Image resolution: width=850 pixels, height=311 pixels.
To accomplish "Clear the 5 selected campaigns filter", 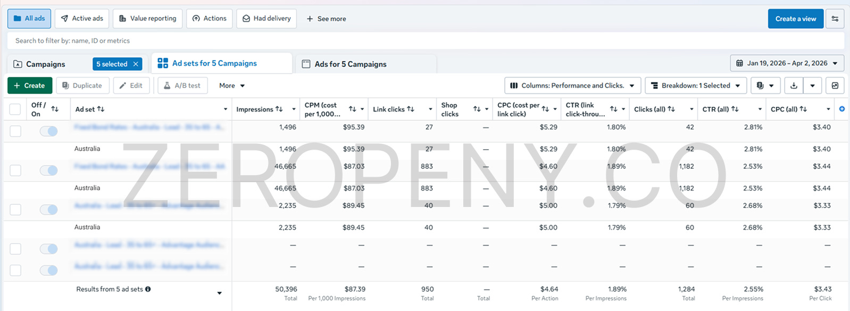I will point(136,64).
